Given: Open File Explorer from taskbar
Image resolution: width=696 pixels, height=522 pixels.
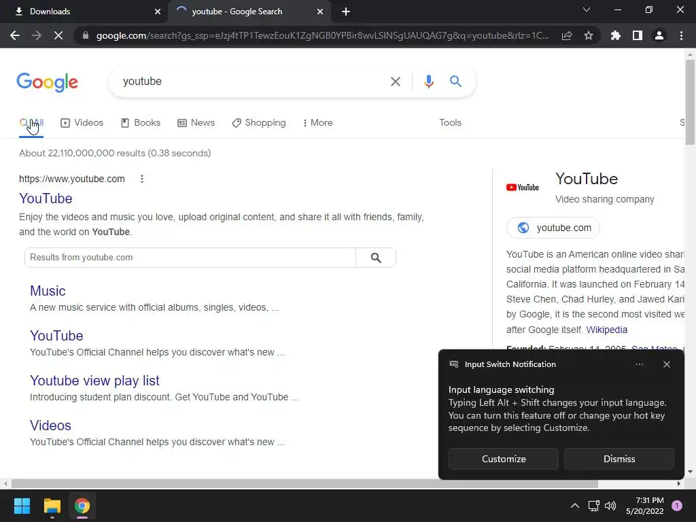Looking at the screenshot, I should coord(52,506).
